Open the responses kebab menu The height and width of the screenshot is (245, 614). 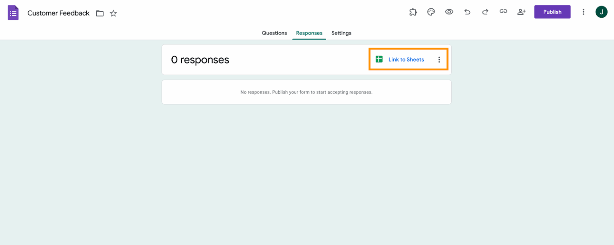pyautogui.click(x=439, y=59)
